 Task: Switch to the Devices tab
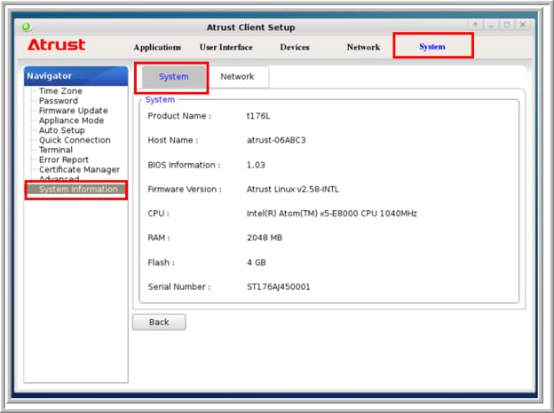tap(295, 47)
